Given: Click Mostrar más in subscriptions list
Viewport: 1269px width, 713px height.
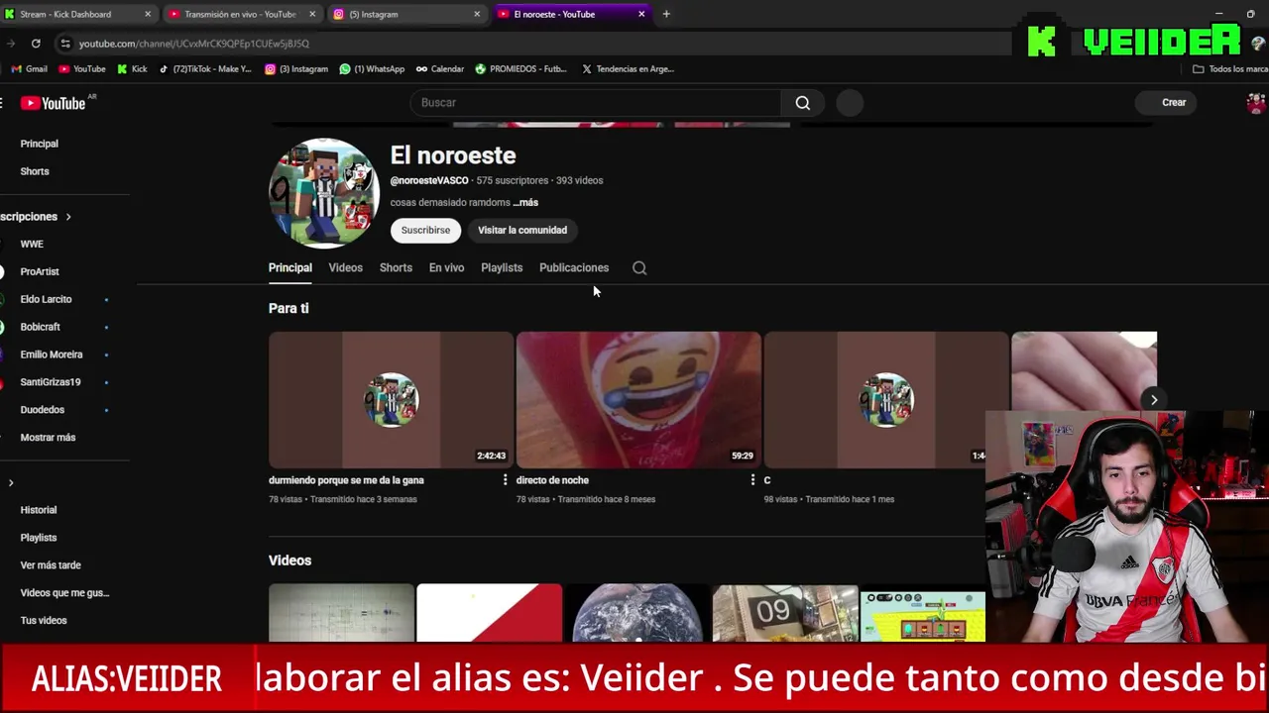Looking at the screenshot, I should click(x=48, y=438).
